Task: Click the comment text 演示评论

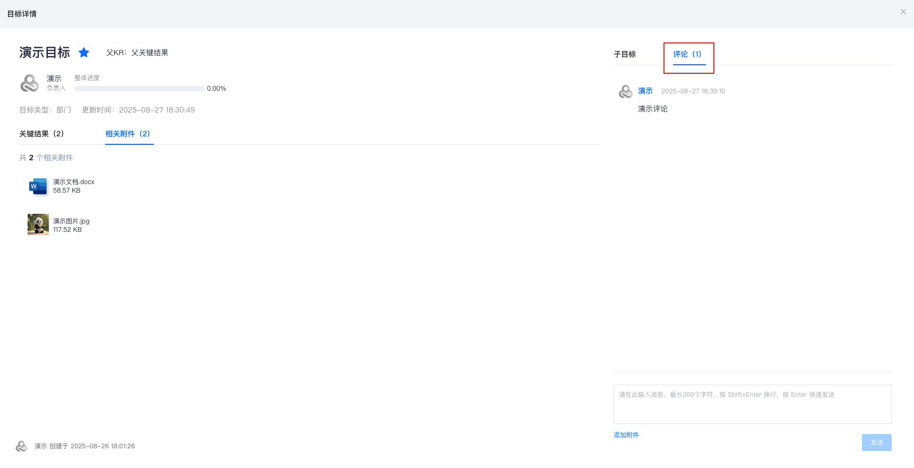Action: point(653,109)
